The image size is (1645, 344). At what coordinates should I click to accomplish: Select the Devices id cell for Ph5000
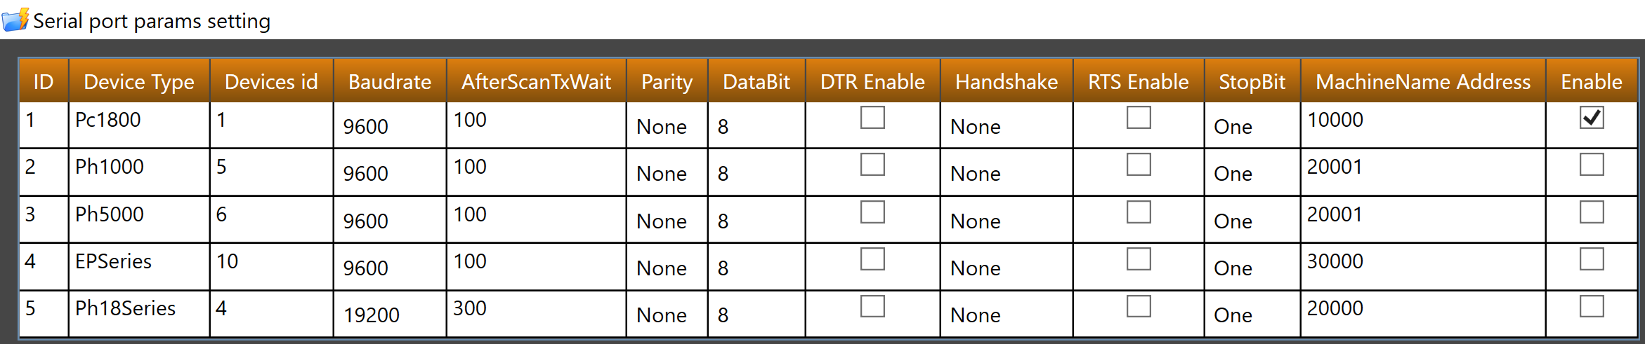271,221
